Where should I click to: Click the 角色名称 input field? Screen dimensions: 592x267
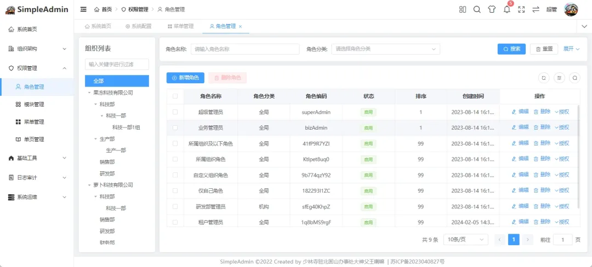point(244,49)
